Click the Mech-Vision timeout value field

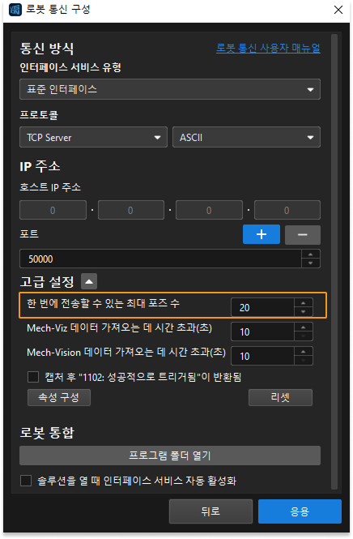pos(262,356)
